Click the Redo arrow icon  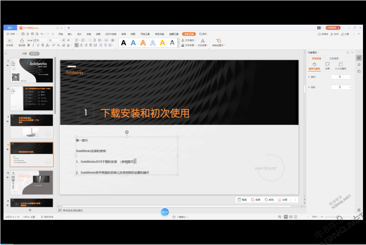(x=48, y=34)
